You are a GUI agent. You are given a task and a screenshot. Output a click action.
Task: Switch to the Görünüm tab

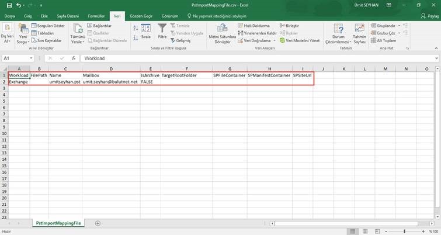pyautogui.click(x=170, y=16)
